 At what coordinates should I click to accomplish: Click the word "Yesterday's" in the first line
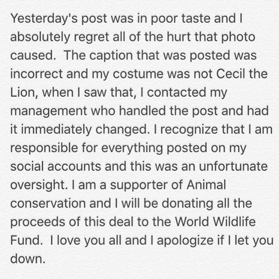[x=44, y=19]
